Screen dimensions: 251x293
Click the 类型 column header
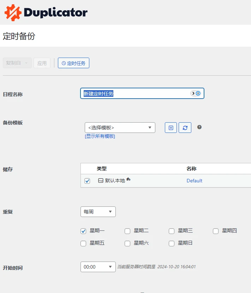(102, 169)
